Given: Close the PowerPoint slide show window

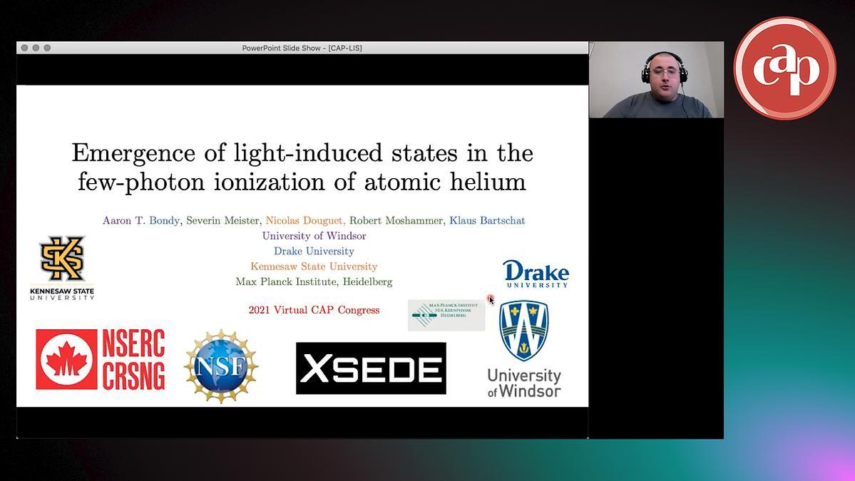Looking at the screenshot, I should click(24, 48).
